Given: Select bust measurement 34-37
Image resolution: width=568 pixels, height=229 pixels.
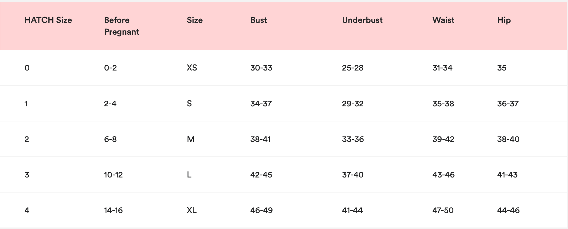Looking at the screenshot, I should (x=261, y=104).
